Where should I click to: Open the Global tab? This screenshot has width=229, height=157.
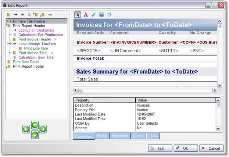coord(138,136)
